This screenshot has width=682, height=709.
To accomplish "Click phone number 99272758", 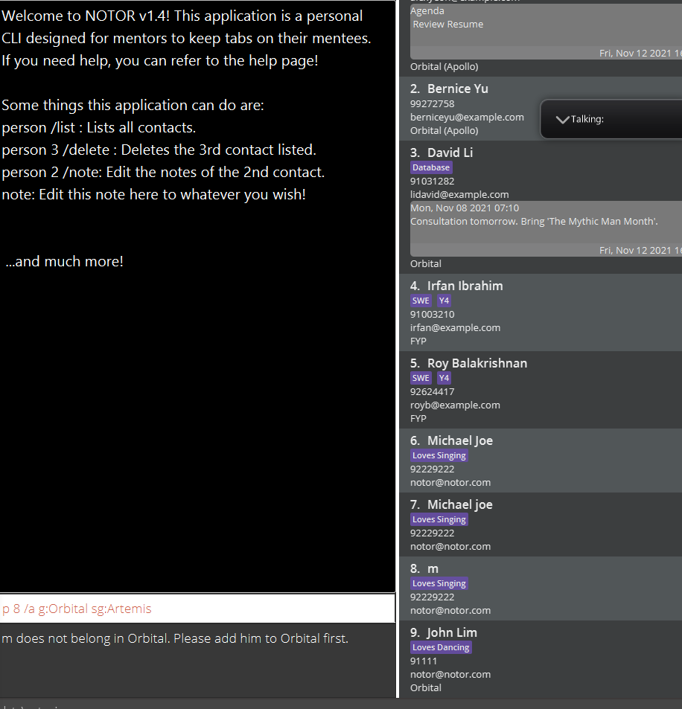I will [432, 104].
